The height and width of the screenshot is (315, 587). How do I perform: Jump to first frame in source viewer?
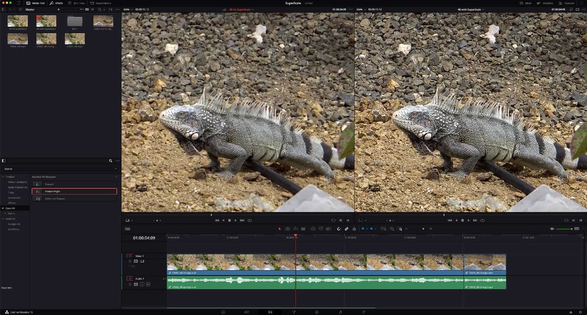point(217,220)
